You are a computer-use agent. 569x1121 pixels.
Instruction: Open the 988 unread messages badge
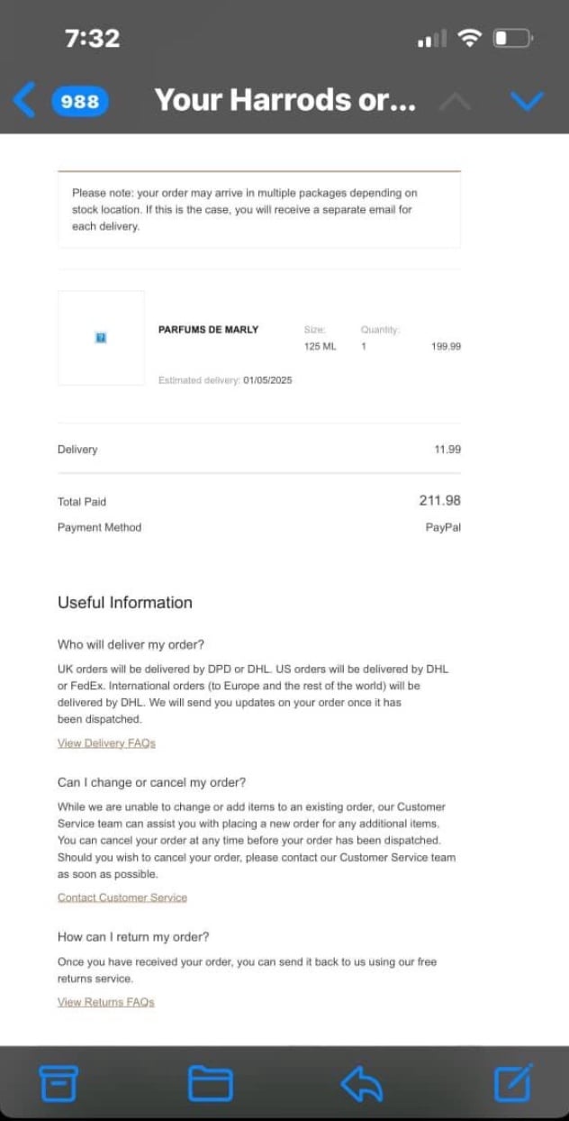coord(80,101)
